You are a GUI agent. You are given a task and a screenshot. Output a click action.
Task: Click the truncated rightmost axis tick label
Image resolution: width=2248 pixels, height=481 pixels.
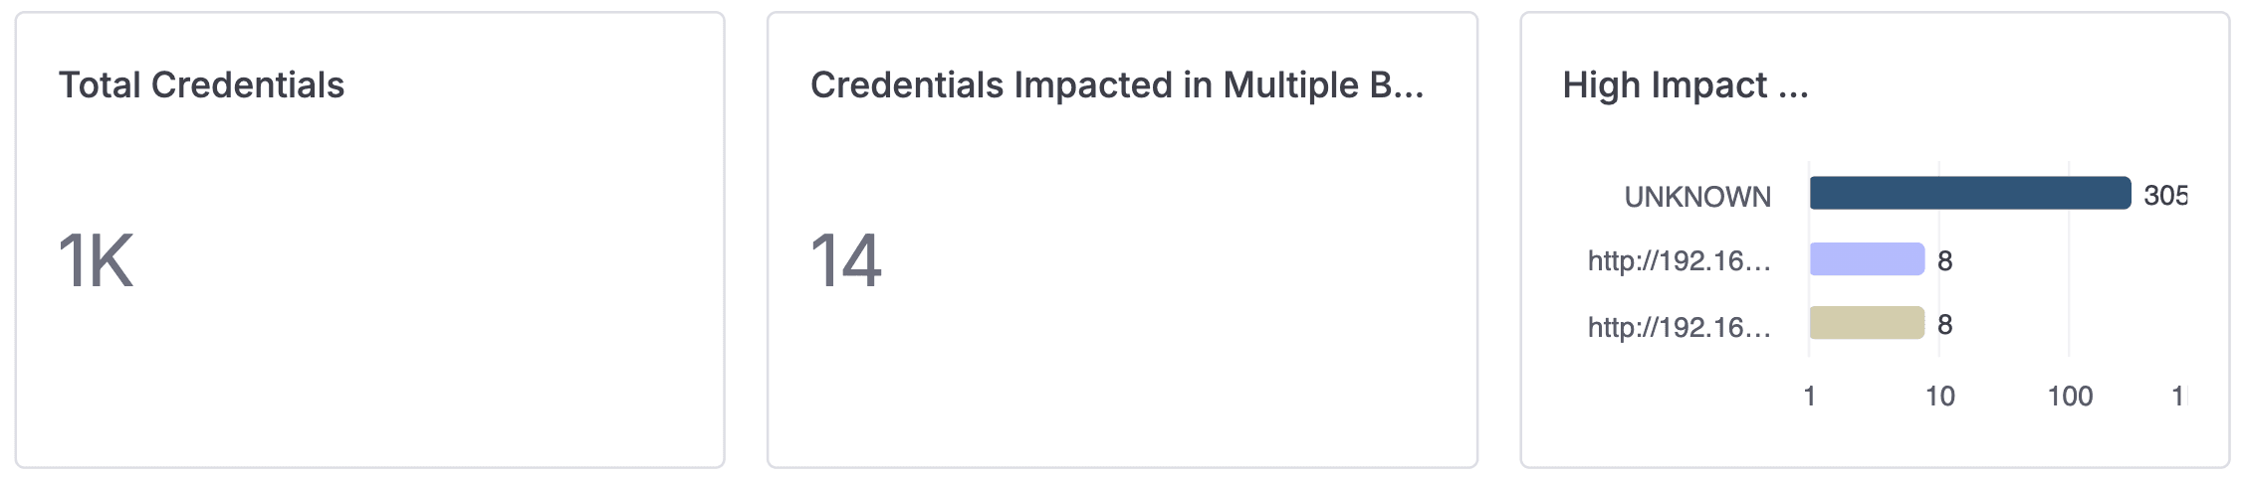[2177, 397]
